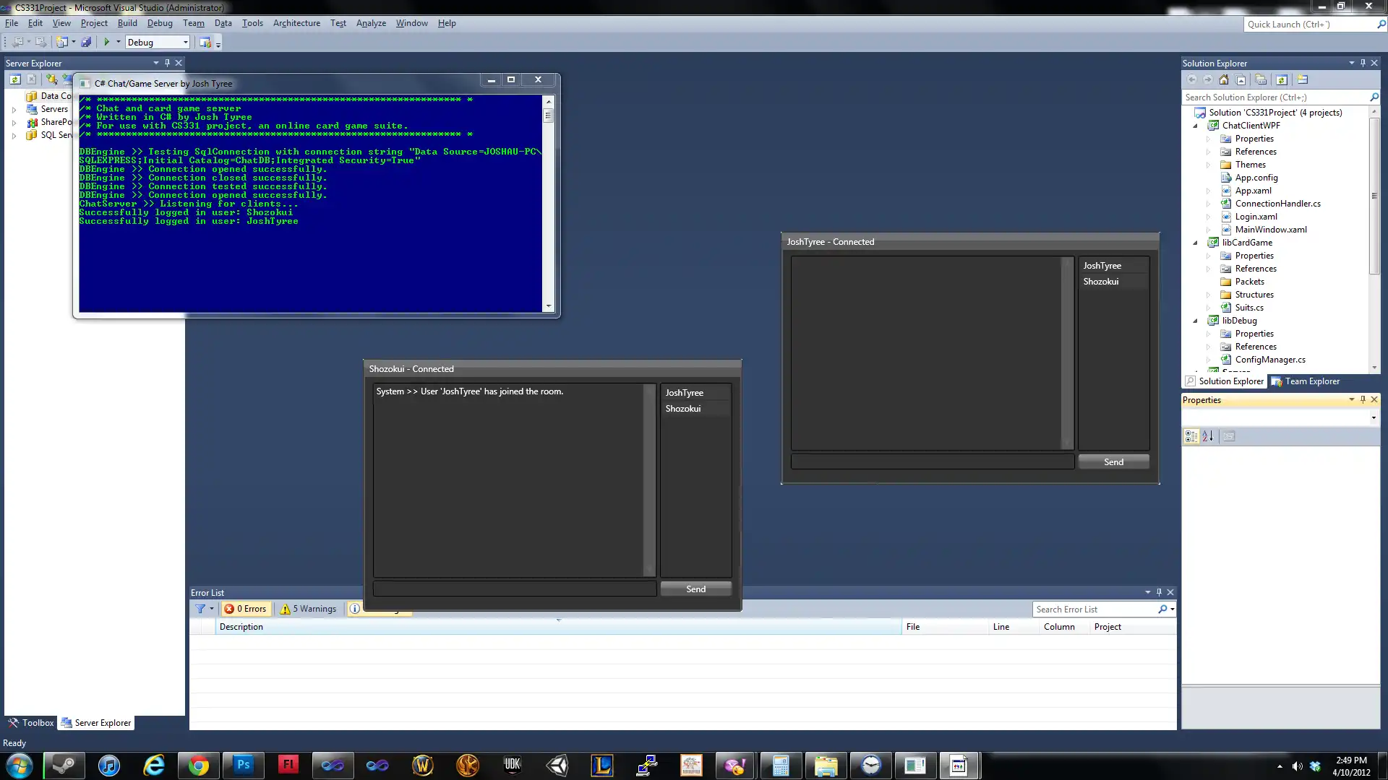The width and height of the screenshot is (1388, 780).
Task: Open Unity from the taskbar
Action: point(557,766)
